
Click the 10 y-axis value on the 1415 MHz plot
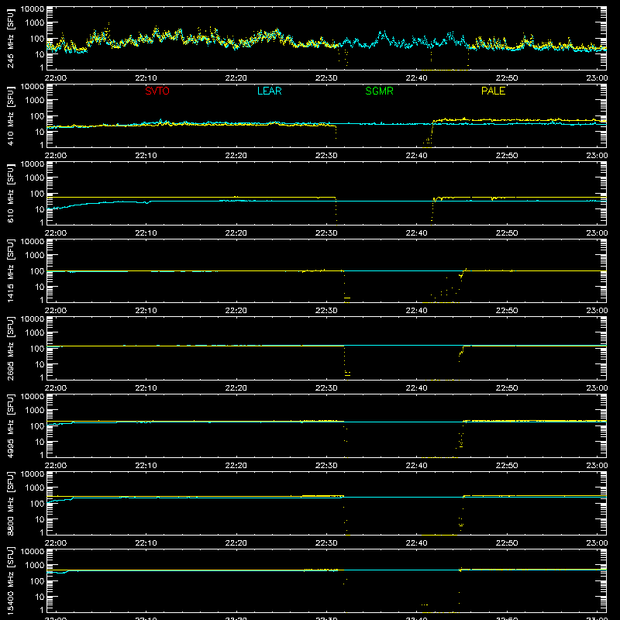tap(40, 287)
